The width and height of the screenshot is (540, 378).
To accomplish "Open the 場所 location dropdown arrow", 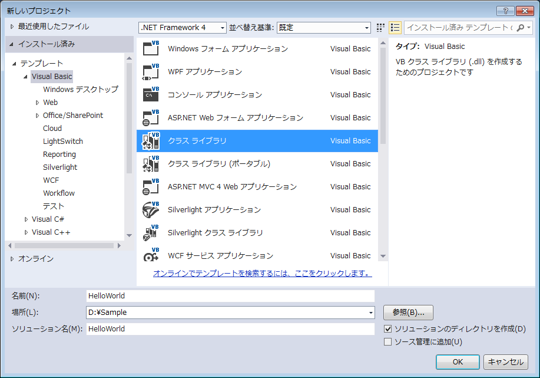I will point(370,313).
